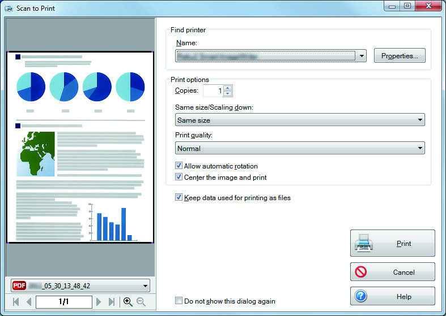The height and width of the screenshot is (316, 446).
Task: Cancel the Scan to Print dialog
Action: [393, 272]
